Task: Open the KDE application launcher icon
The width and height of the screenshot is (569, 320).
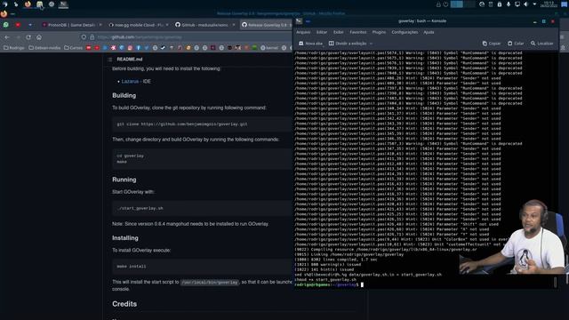Action: pos(4,4)
